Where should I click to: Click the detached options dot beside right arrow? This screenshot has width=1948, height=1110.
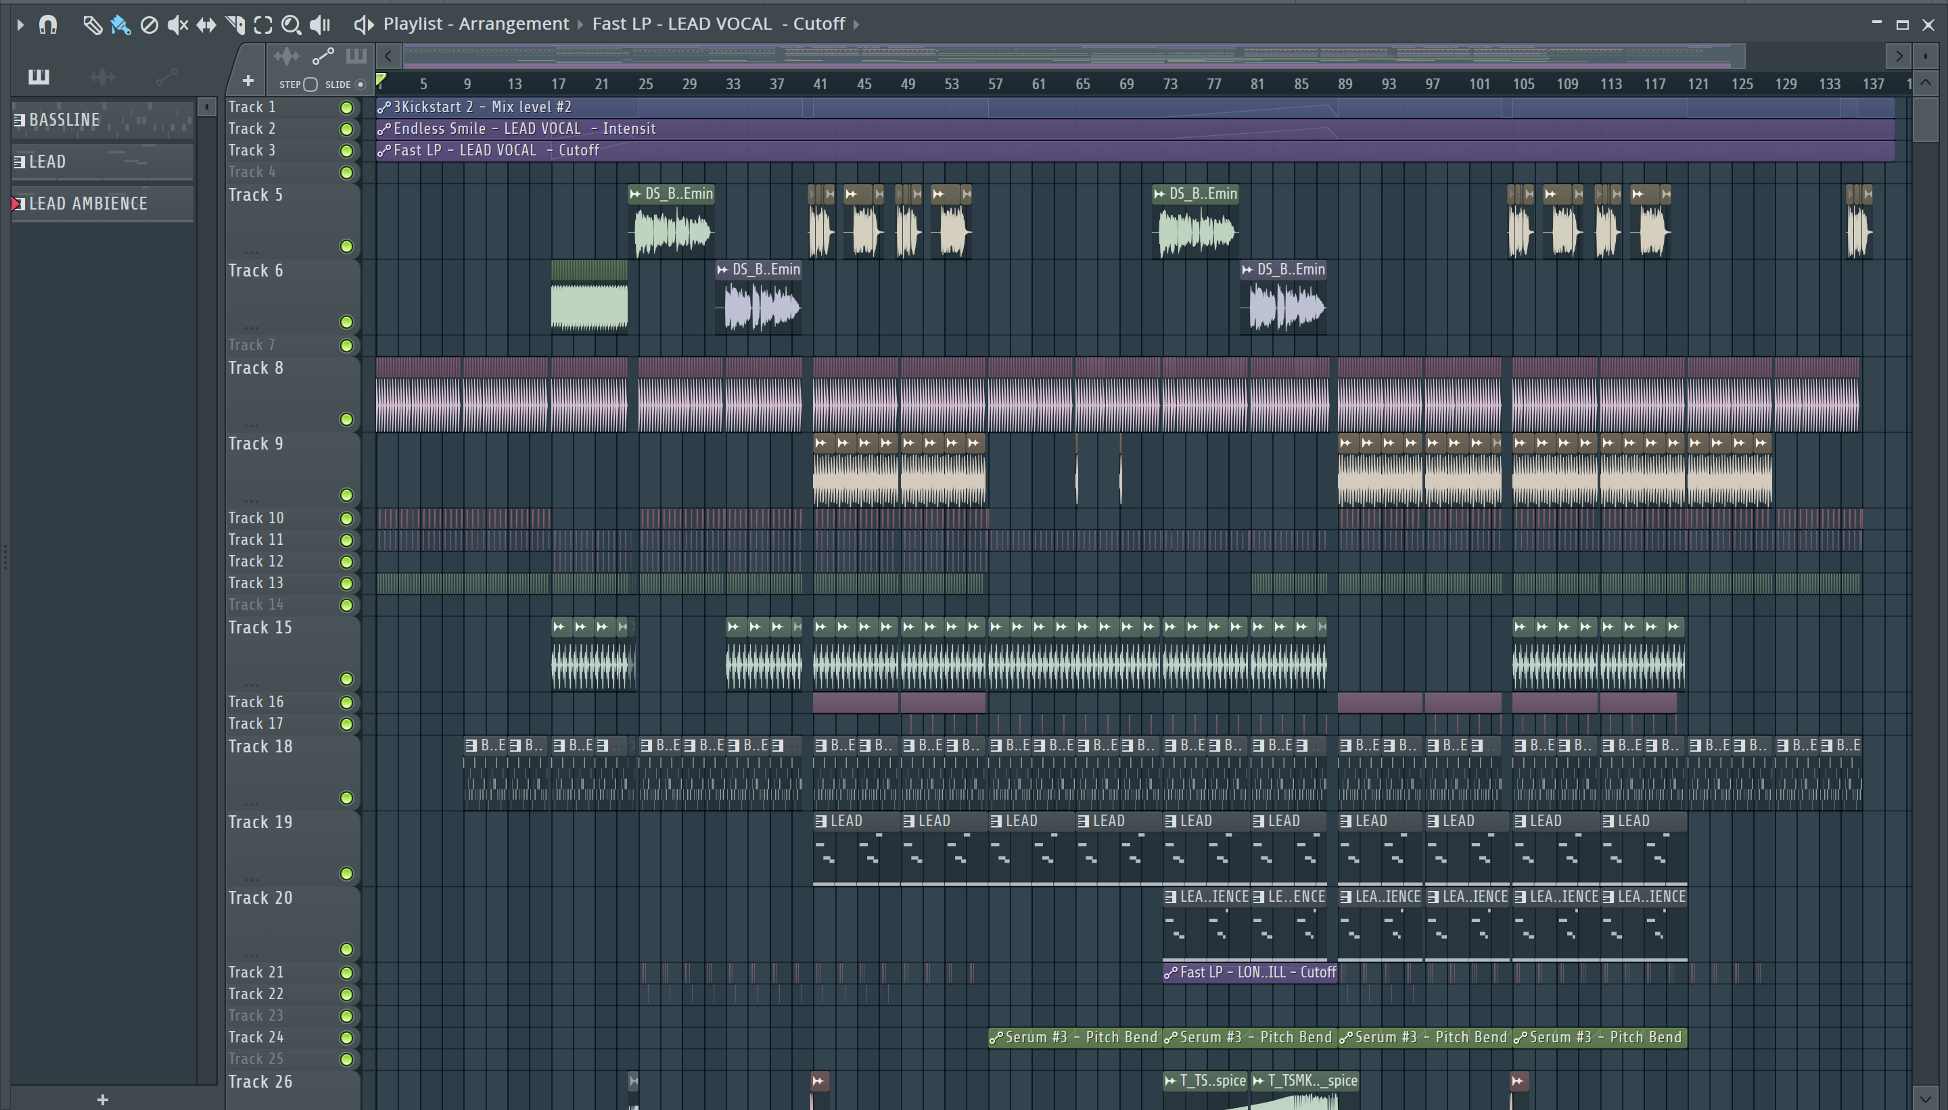[1925, 55]
